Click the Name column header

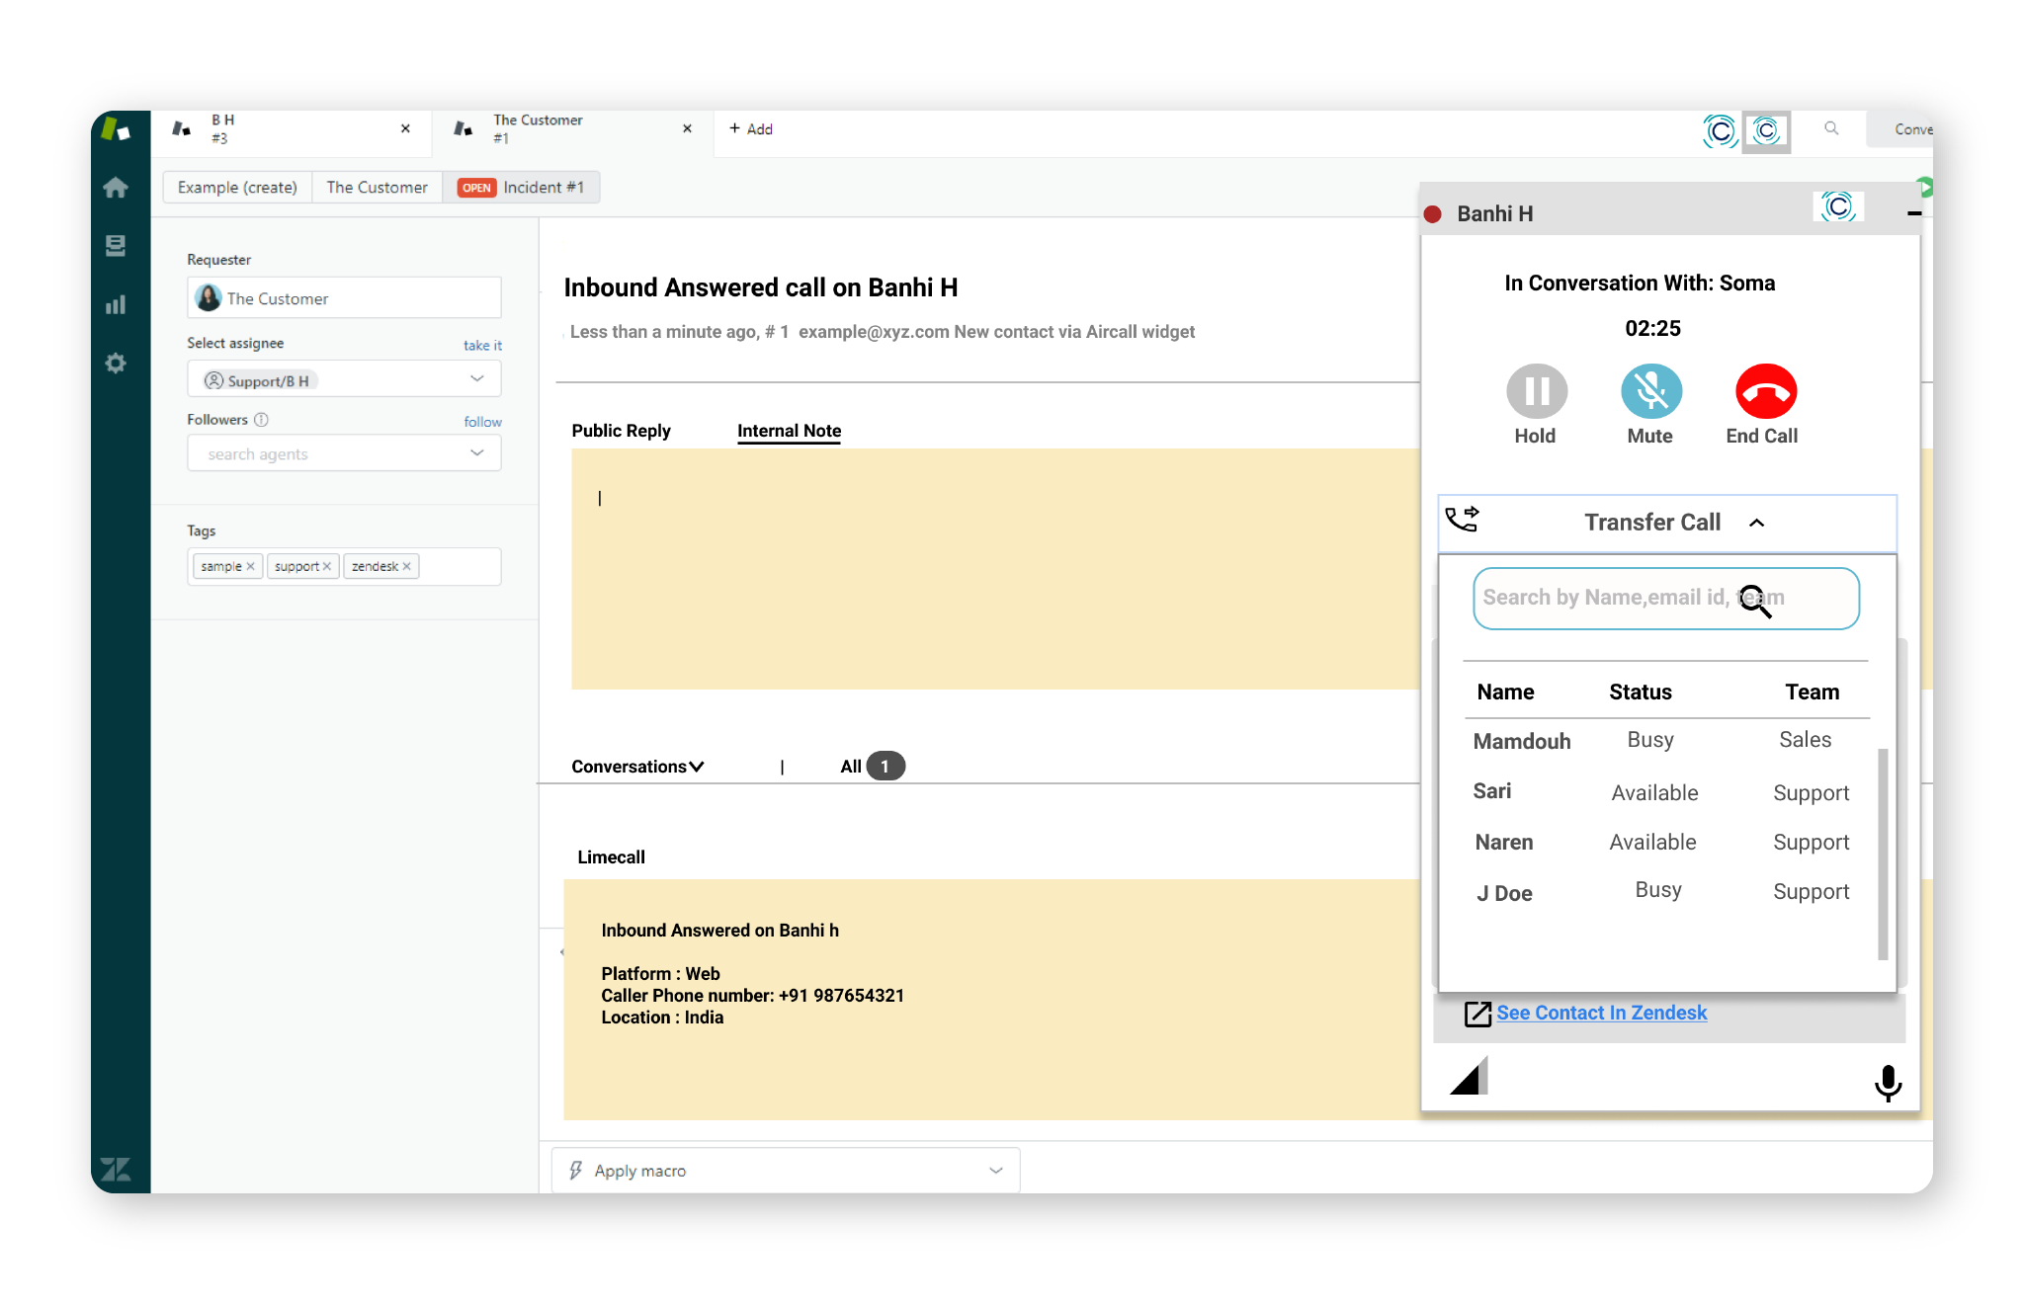pyautogui.click(x=1505, y=693)
